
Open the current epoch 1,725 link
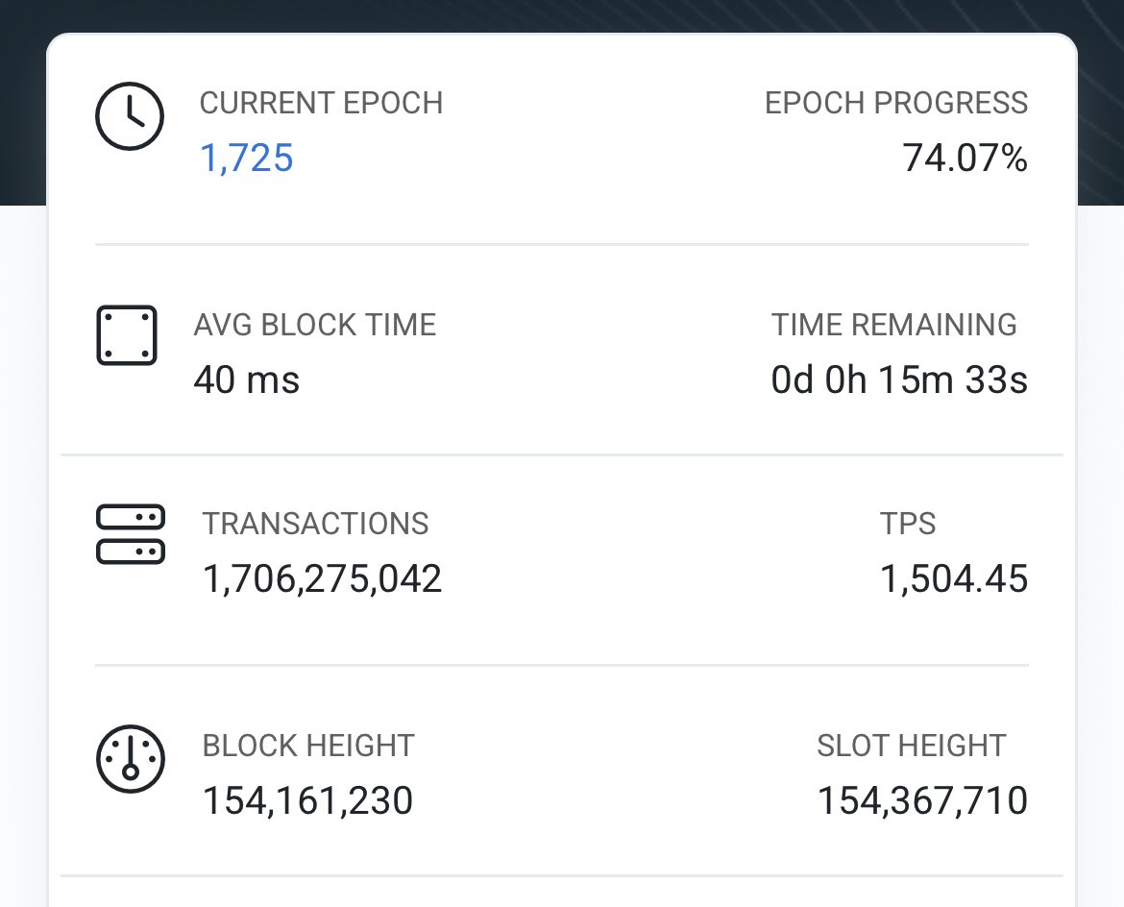[247, 159]
